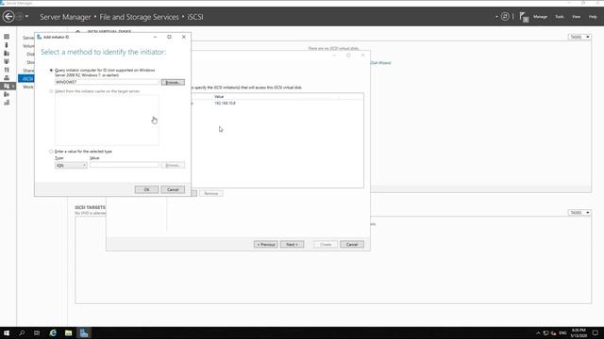
Task: Click the sidebar icon below File and Storage Services
Action: pyautogui.click(x=7, y=94)
